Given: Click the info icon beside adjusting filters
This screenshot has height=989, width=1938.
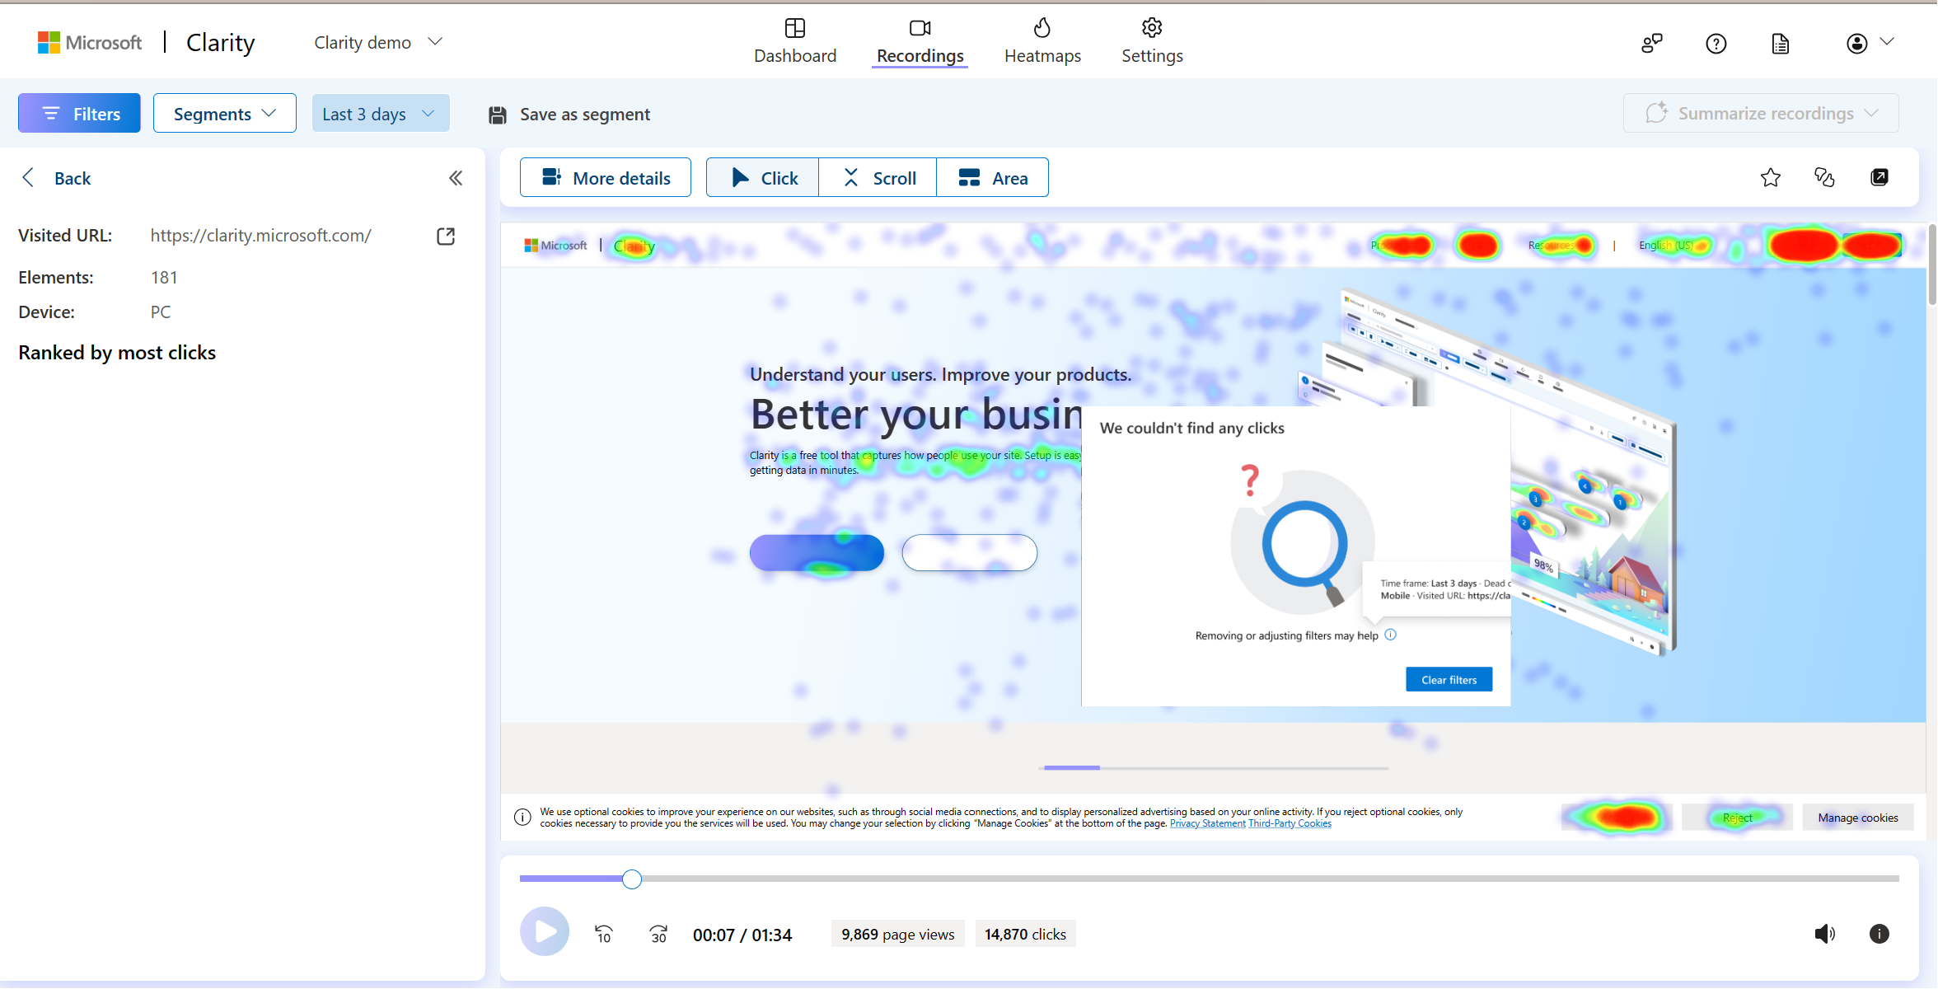Looking at the screenshot, I should point(1391,635).
